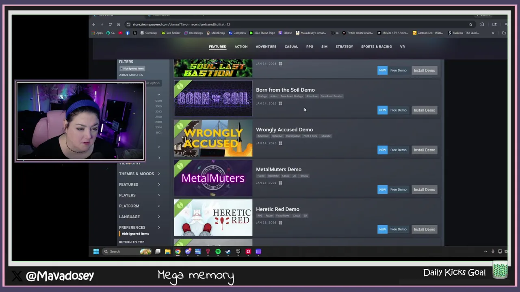Open Chrome from the taskbar
Viewport: 520px width, 292px height.
(178, 251)
